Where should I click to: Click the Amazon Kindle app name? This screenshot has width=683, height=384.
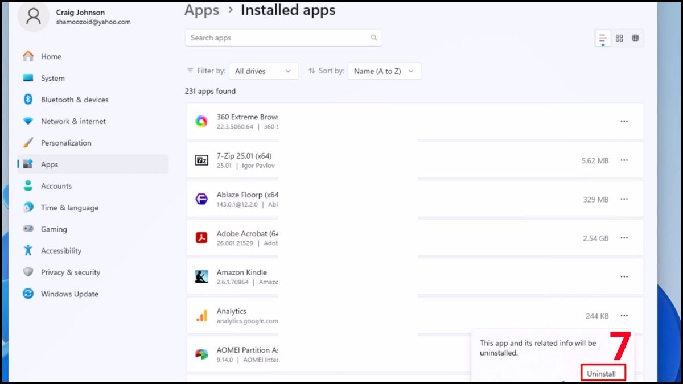[242, 272]
